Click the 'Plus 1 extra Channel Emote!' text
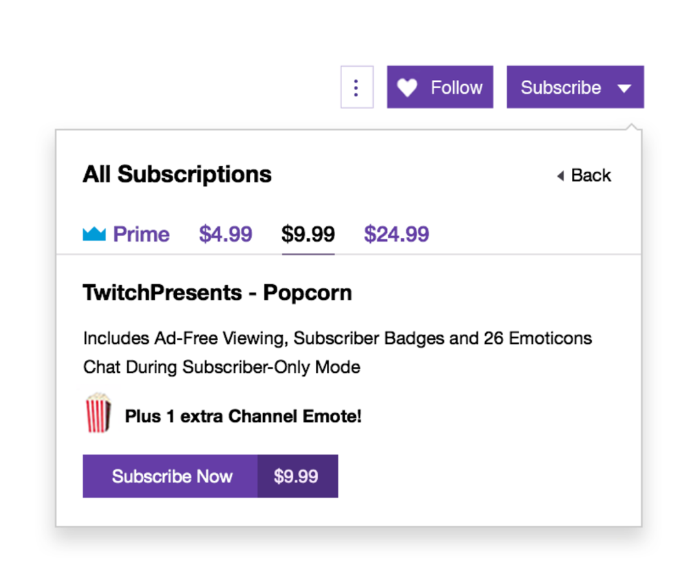The height and width of the screenshot is (574, 693). pos(243,416)
